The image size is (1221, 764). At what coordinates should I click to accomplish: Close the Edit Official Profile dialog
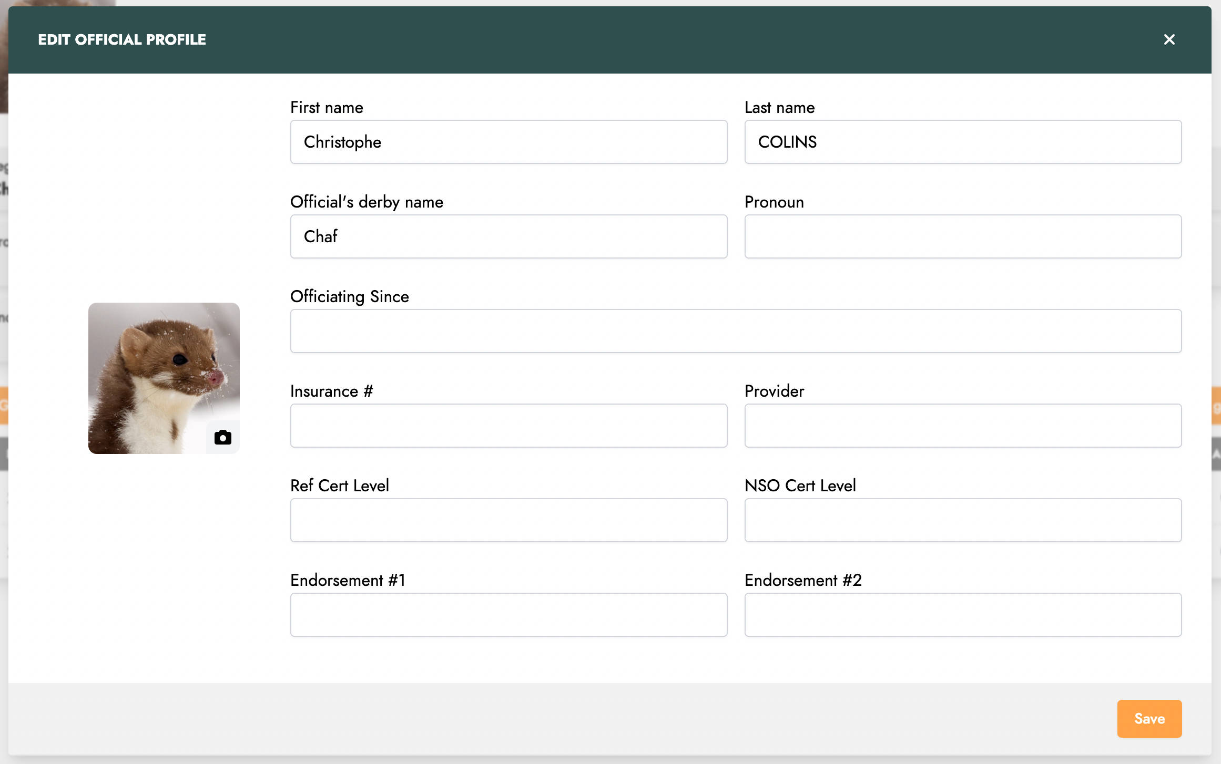pyautogui.click(x=1169, y=39)
